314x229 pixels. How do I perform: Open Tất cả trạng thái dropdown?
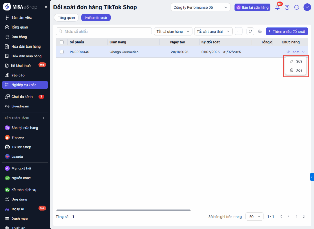pos(213,31)
